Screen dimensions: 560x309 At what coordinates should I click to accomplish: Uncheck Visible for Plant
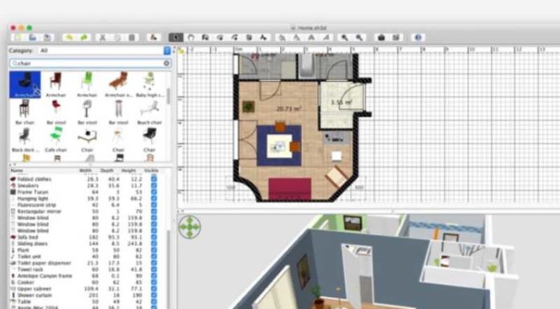point(154,250)
